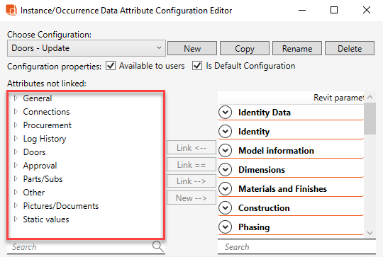Open the Doors - Update configuration dropdown
This screenshot has width=383, height=257.
[x=87, y=48]
